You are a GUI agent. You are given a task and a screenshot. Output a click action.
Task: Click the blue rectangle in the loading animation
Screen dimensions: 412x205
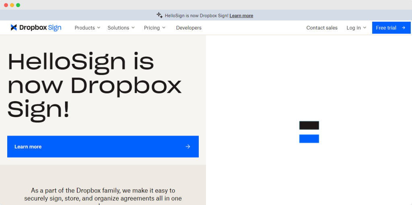tap(309, 139)
